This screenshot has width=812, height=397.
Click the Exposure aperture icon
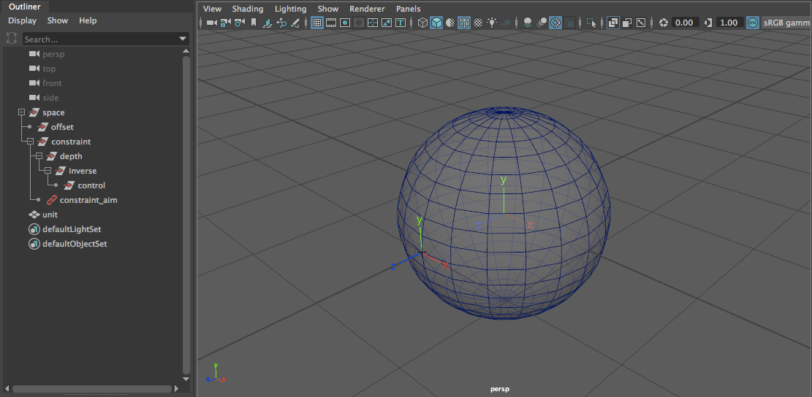pyautogui.click(x=664, y=23)
